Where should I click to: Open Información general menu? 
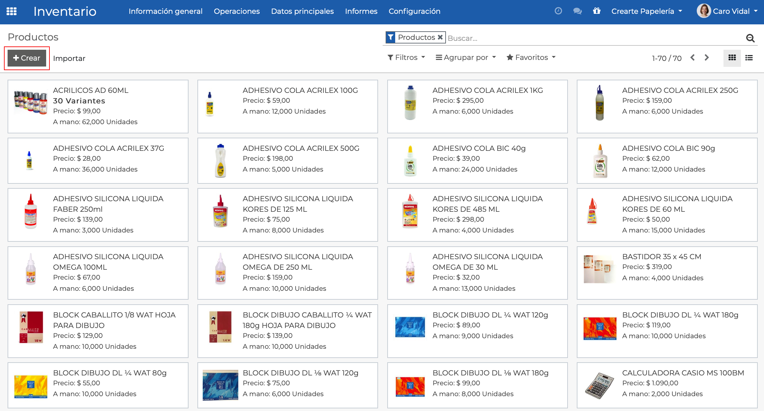click(165, 11)
